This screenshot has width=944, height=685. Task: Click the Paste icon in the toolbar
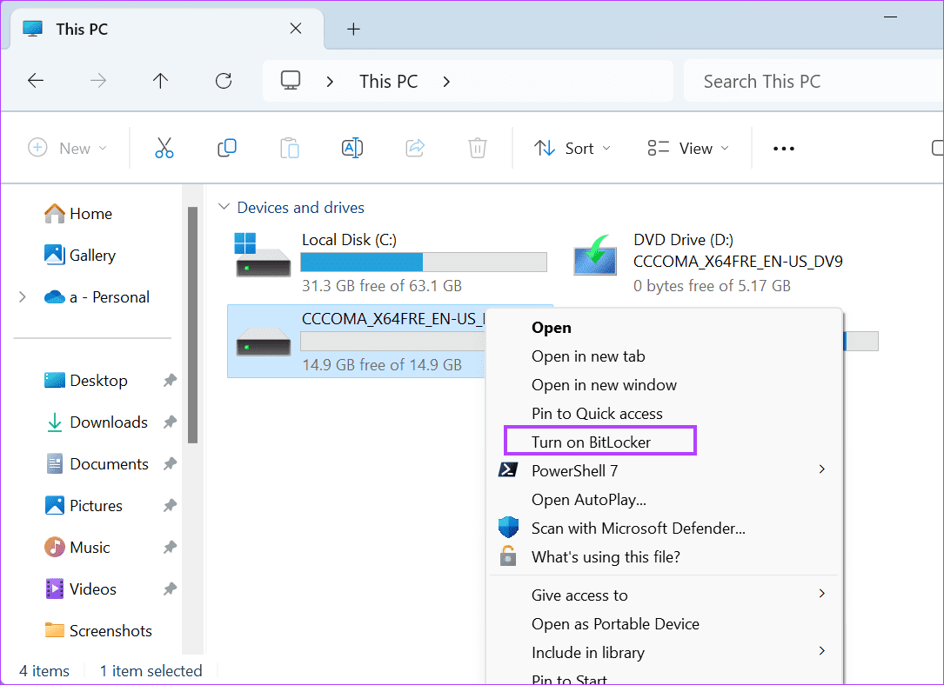point(290,148)
